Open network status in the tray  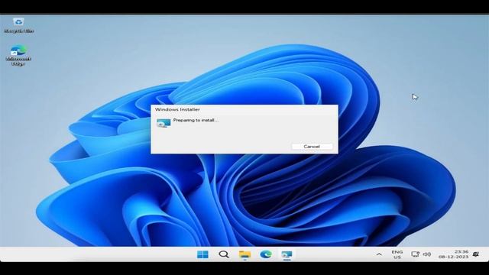click(415, 254)
